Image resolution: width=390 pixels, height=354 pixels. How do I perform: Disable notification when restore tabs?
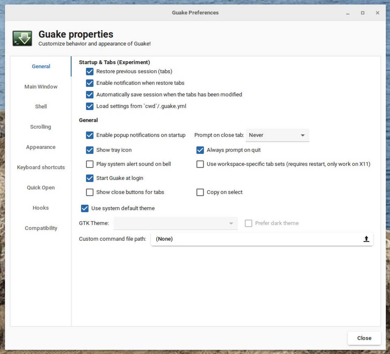click(x=90, y=83)
